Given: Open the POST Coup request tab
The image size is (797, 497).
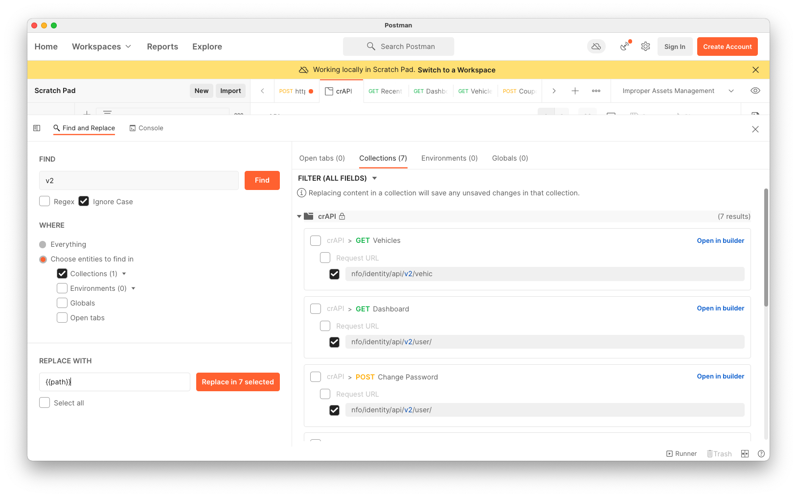Looking at the screenshot, I should [x=520, y=91].
